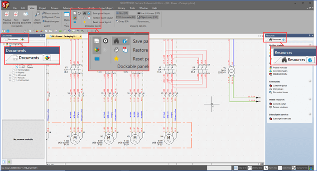This screenshot has width=317, height=171.
Task: Open the Styles dropdown in View group
Action: 67,17
